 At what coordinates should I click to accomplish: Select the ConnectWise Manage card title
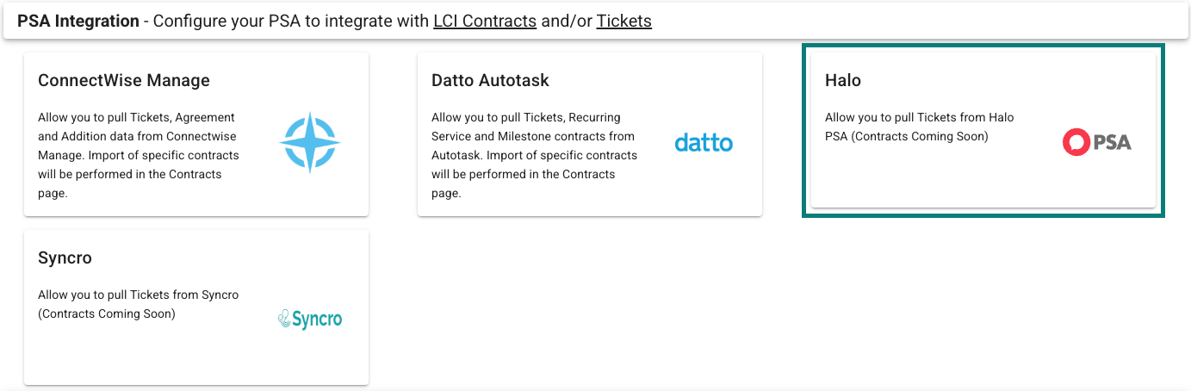[124, 80]
